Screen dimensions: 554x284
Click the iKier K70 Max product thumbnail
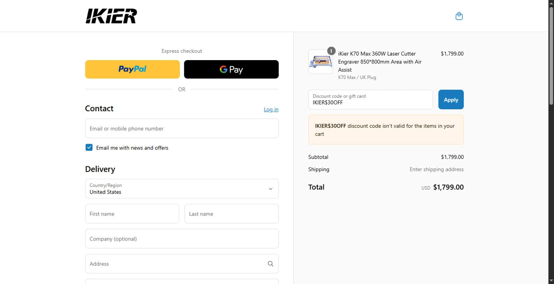click(321, 62)
